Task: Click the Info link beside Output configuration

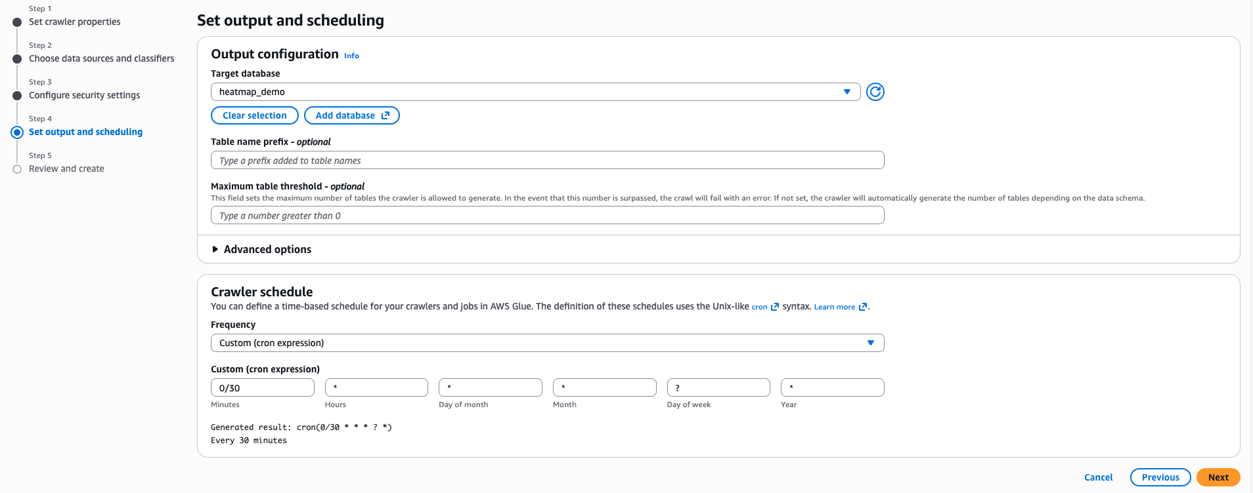Action: pyautogui.click(x=351, y=56)
